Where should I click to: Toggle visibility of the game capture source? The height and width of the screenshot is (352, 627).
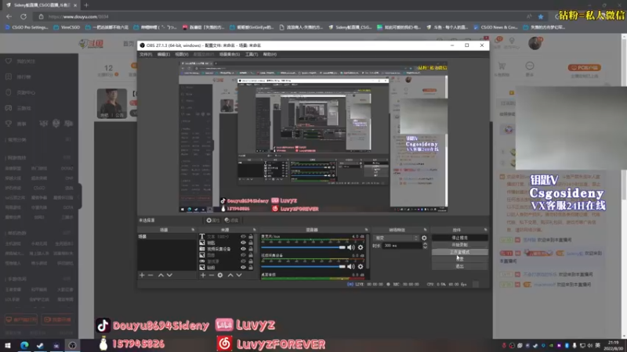coord(243,261)
